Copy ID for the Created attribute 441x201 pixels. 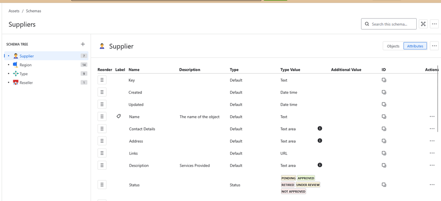(x=384, y=92)
